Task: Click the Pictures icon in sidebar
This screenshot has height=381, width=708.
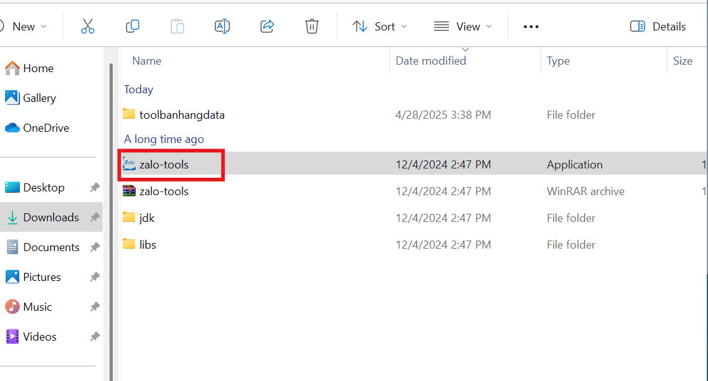Action: [12, 277]
